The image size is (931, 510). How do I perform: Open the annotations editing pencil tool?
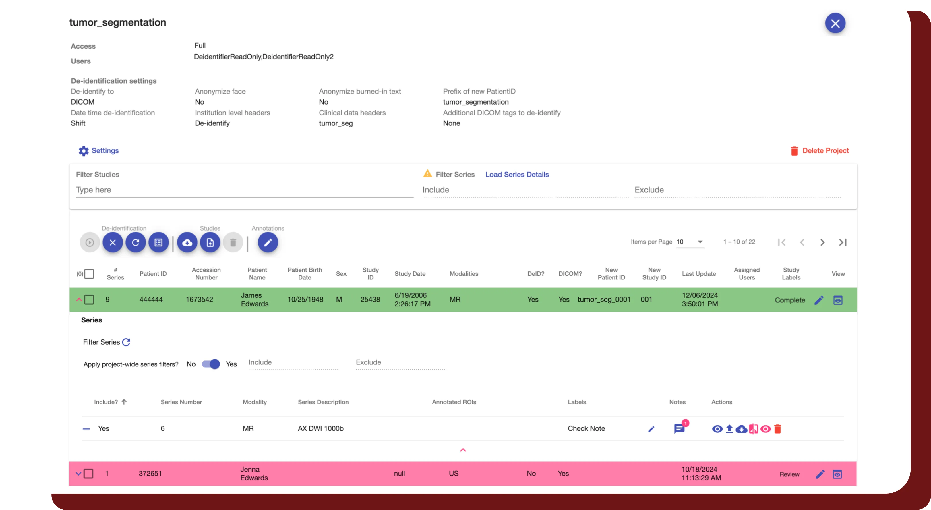268,242
